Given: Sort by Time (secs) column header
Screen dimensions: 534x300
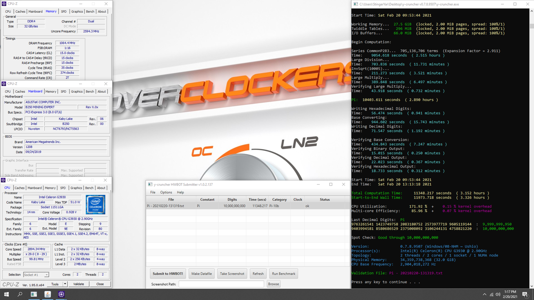Looking at the screenshot, I should 258,199.
